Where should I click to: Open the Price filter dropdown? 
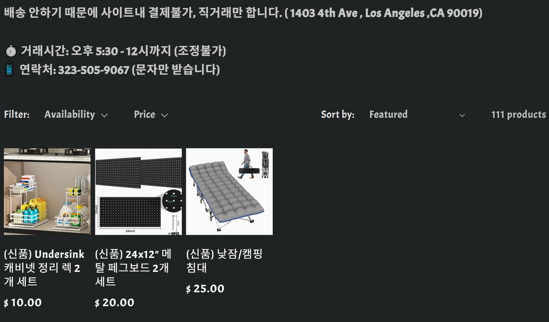pos(145,114)
